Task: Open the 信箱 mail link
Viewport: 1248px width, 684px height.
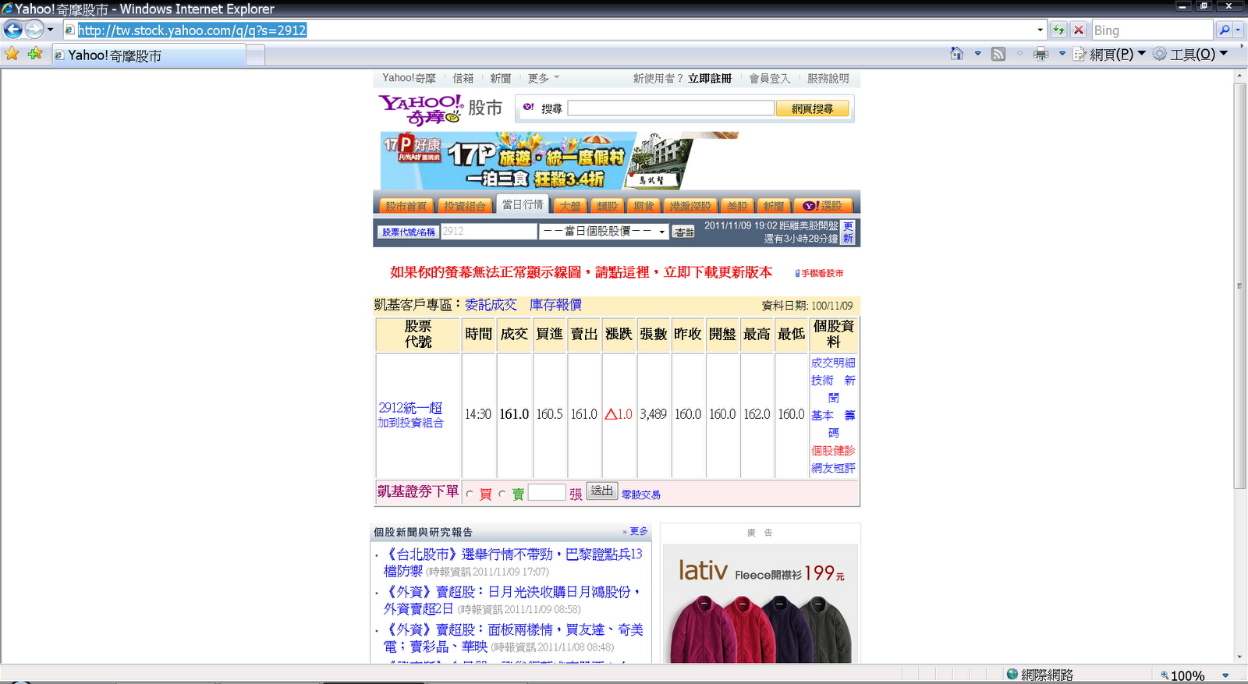Action: (463, 79)
